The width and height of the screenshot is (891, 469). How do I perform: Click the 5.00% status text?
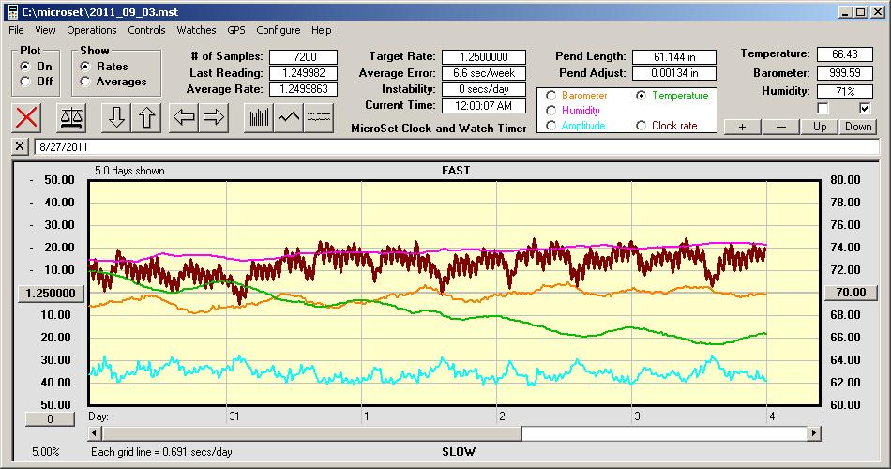point(45,452)
